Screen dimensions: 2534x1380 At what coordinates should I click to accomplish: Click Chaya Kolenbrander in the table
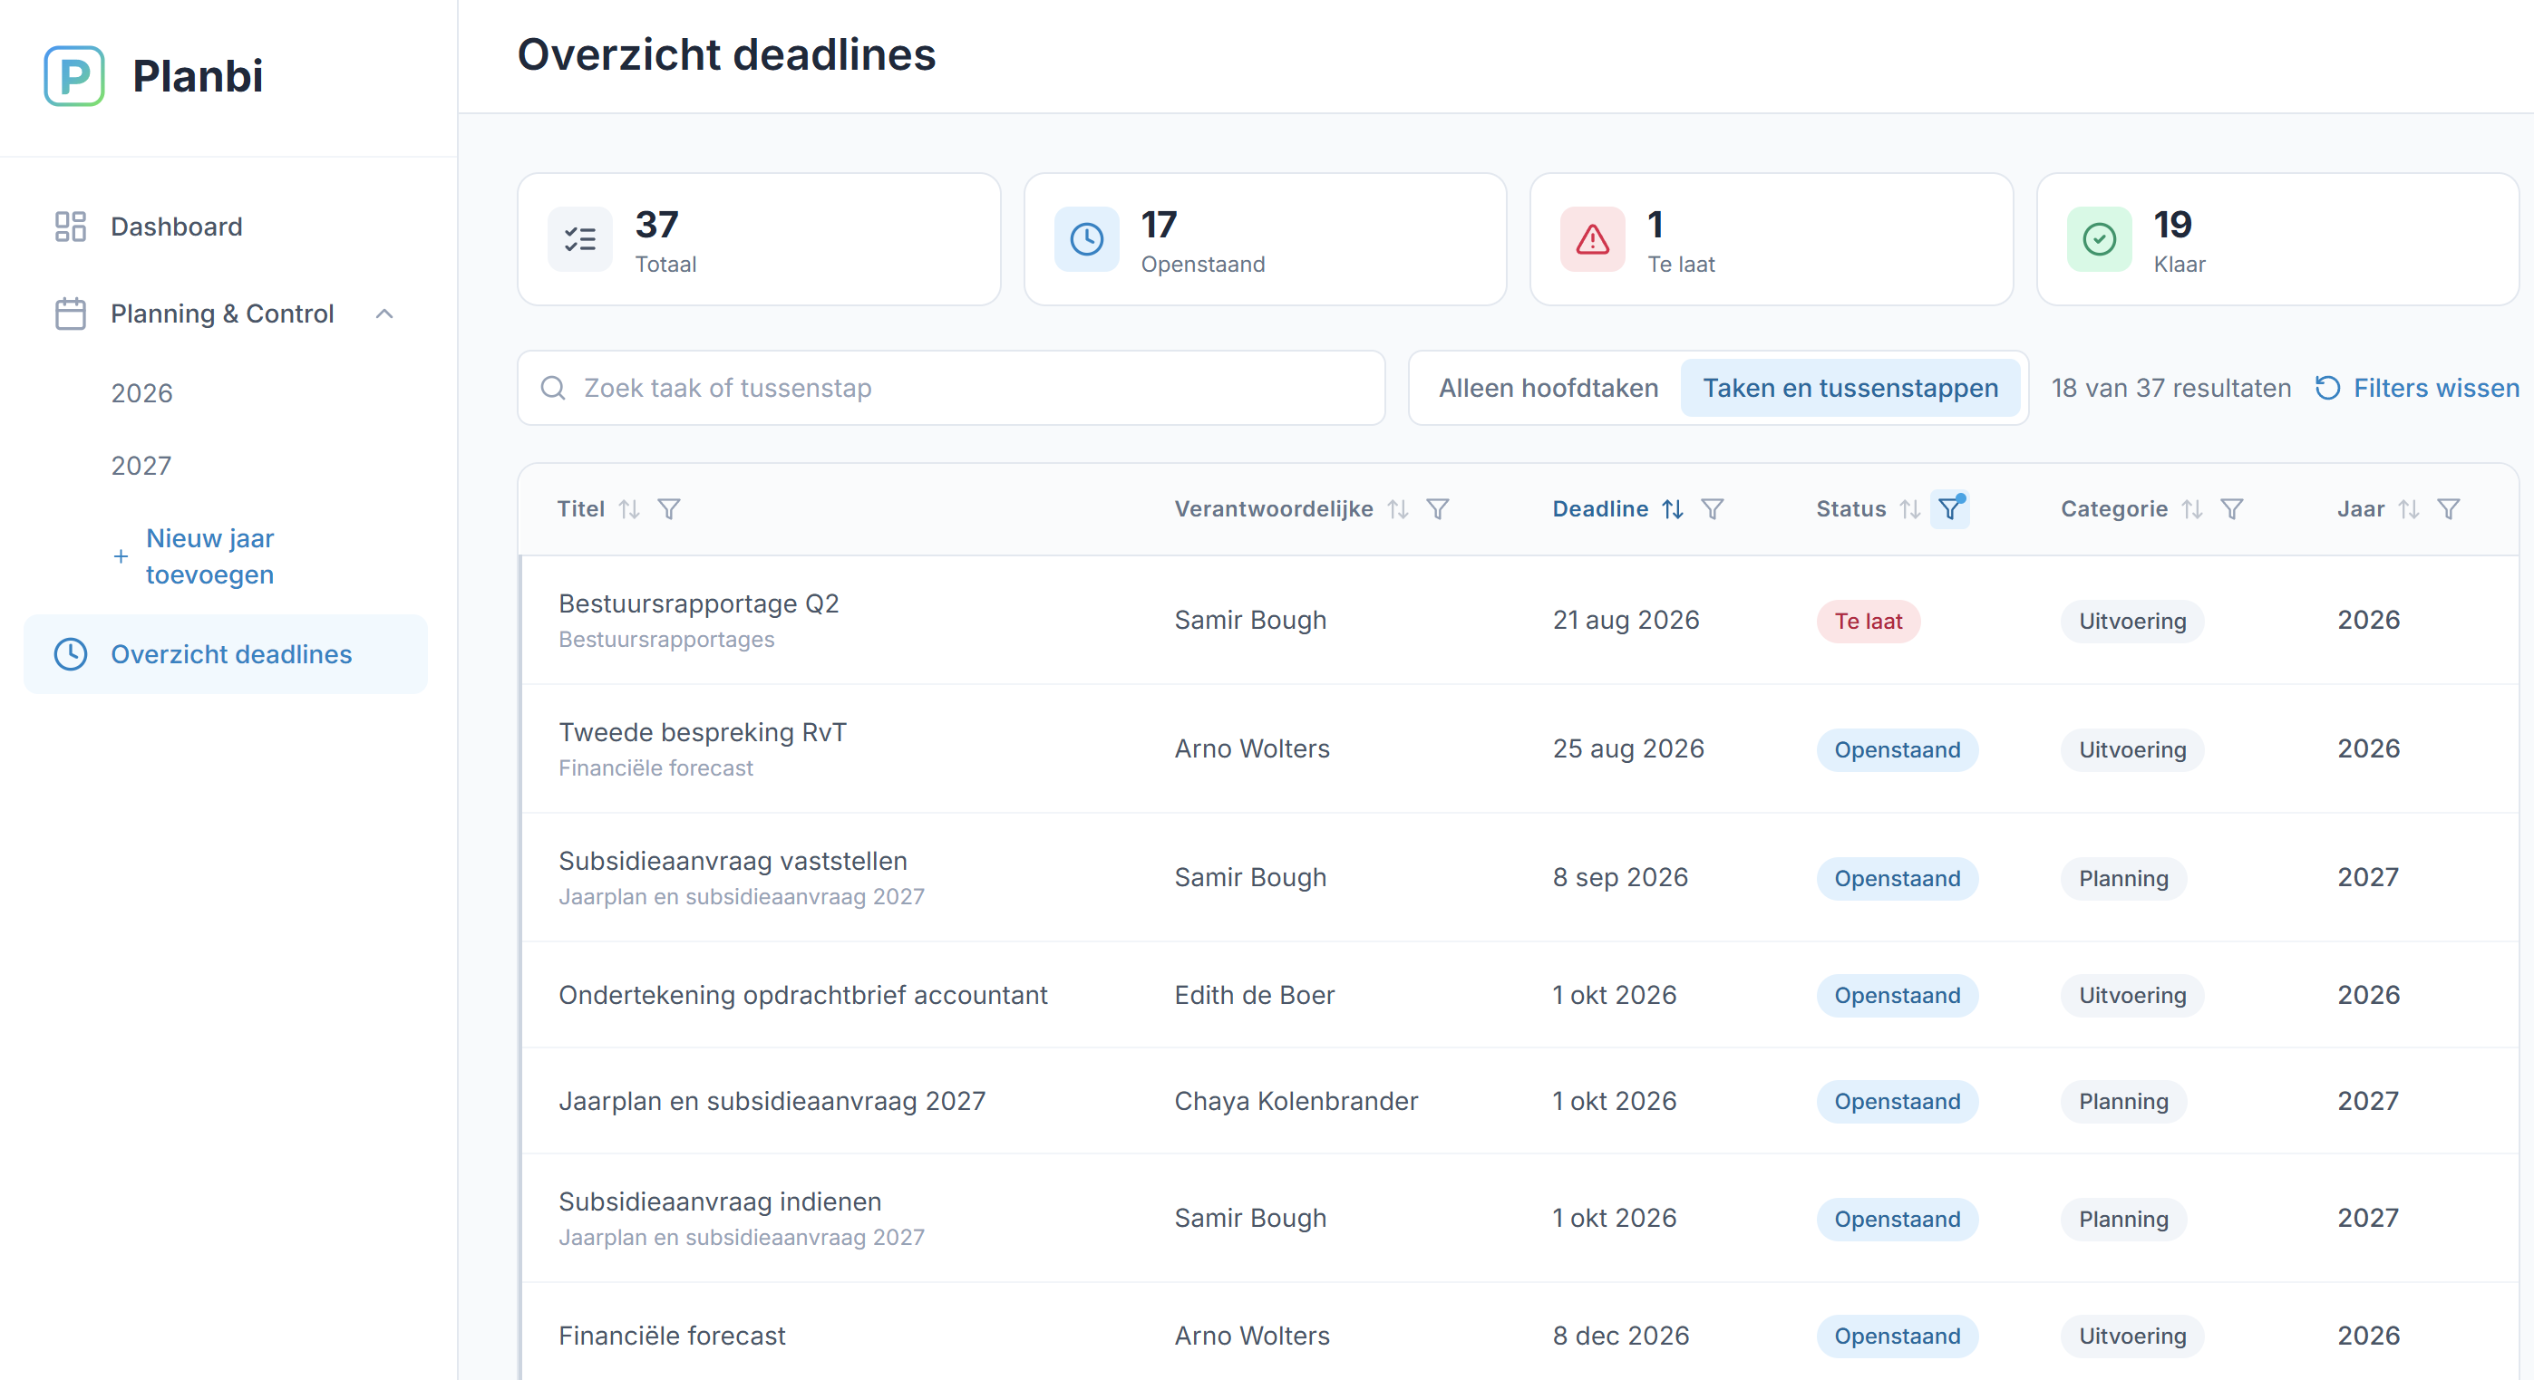pos(1296,1101)
